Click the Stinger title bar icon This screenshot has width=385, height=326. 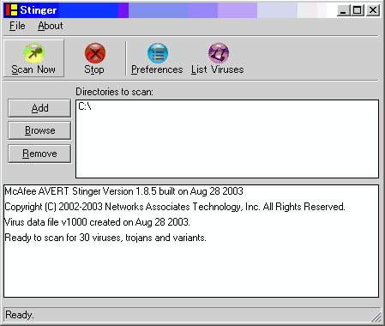11,10
